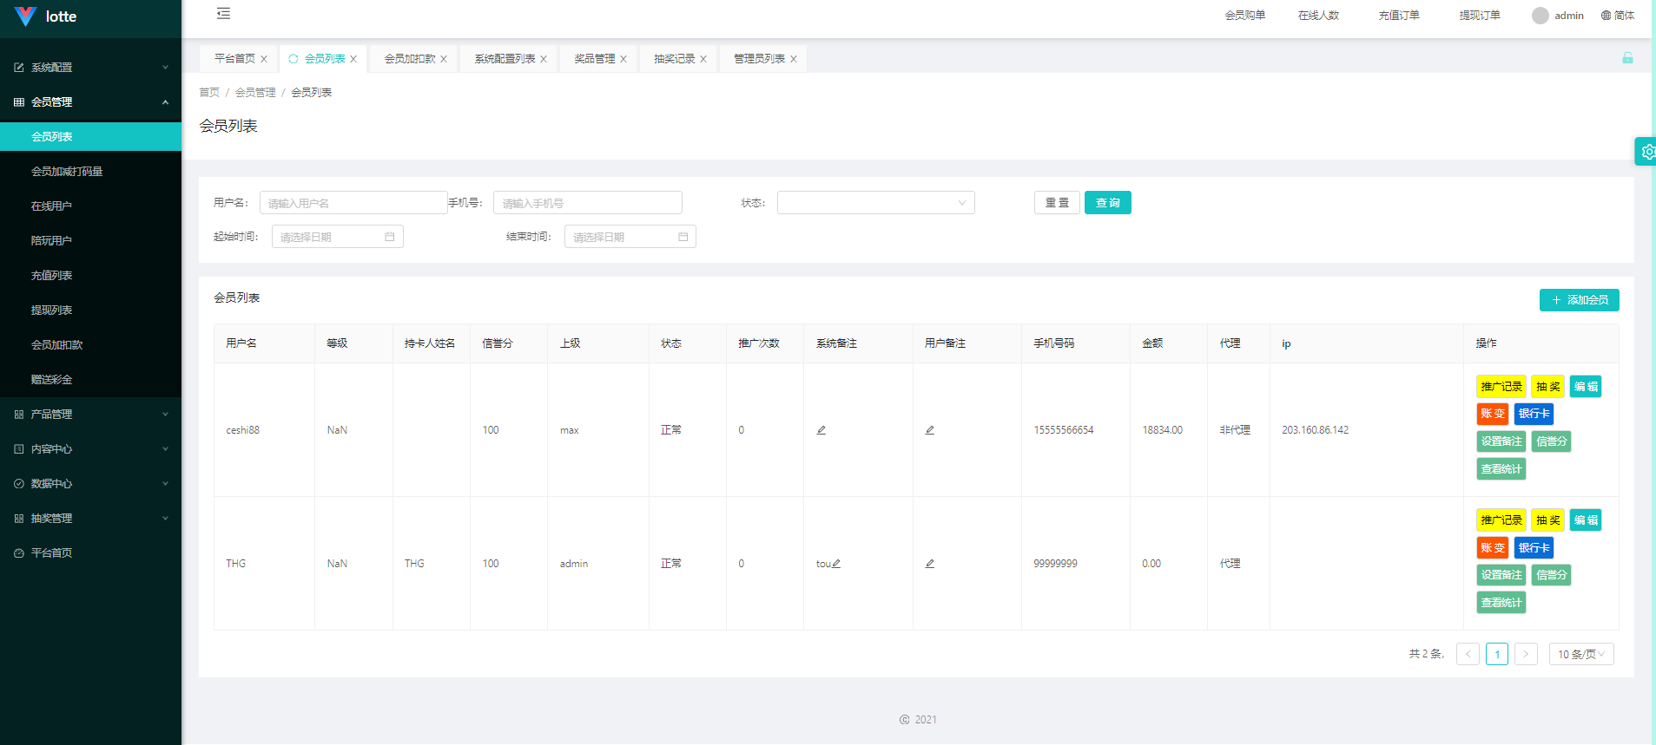Refresh the 会员列表 tab icon

click(x=294, y=59)
